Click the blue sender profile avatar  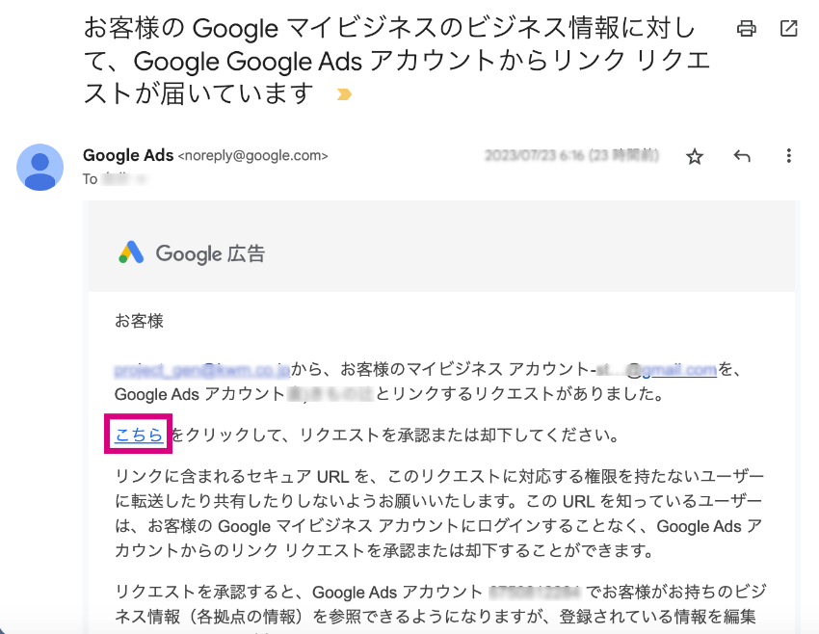(40, 167)
